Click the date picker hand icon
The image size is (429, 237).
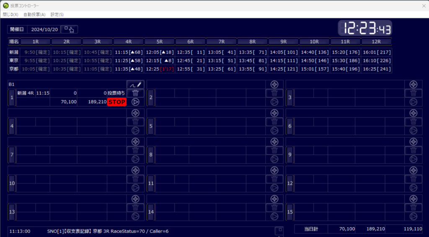[69, 29]
